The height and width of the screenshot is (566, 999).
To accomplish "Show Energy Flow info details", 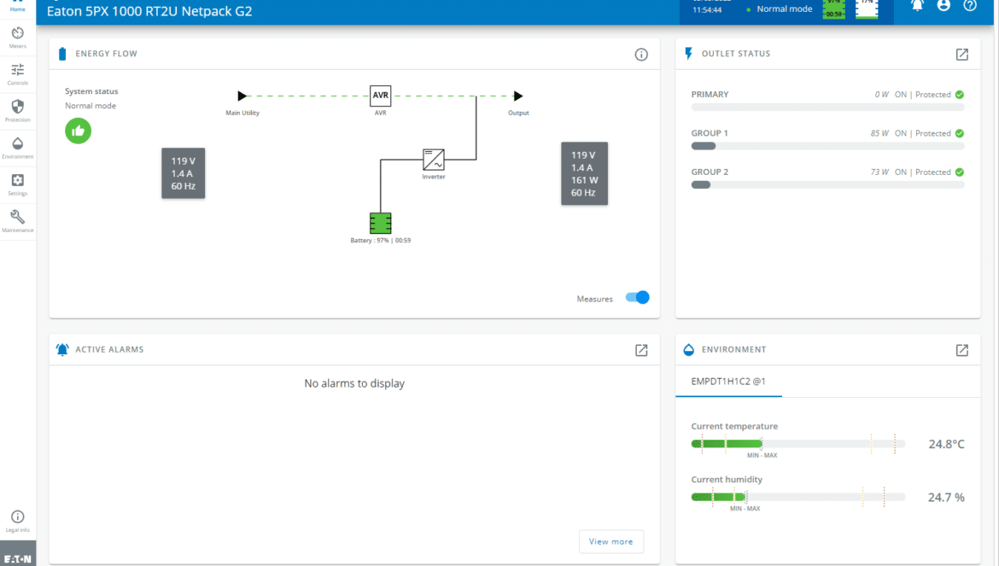I will [x=641, y=54].
